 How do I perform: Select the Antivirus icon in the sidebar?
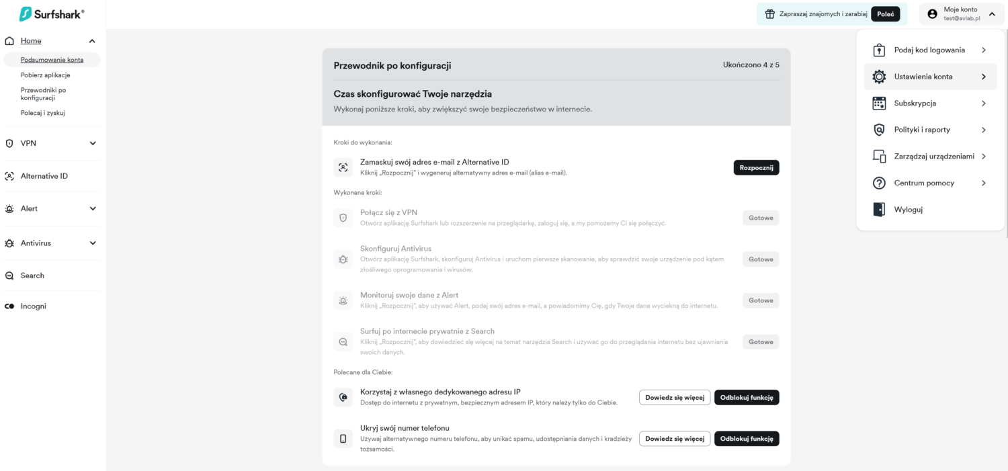click(x=9, y=243)
